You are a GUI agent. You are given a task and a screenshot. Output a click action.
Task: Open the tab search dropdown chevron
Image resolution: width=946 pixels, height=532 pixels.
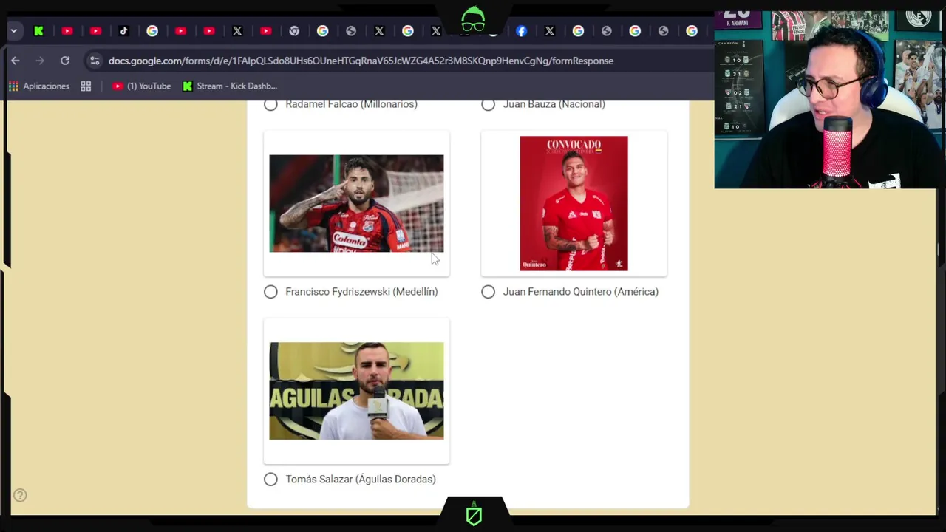click(13, 31)
